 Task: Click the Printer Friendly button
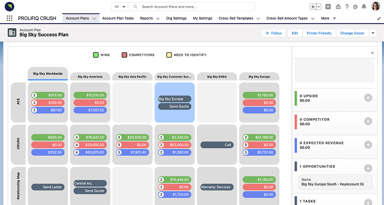coord(319,33)
